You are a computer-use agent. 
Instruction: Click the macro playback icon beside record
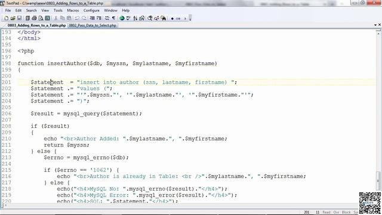[178, 19]
